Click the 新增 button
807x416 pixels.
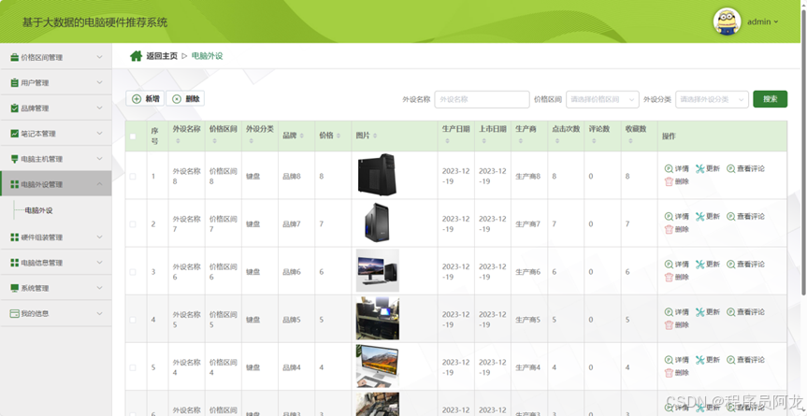(145, 99)
